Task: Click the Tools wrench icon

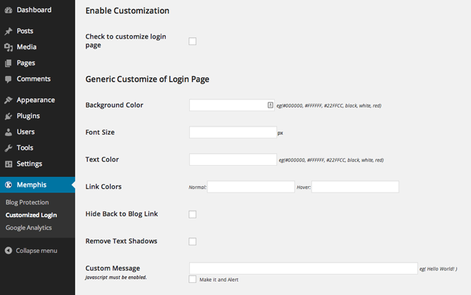Action: tap(8, 148)
